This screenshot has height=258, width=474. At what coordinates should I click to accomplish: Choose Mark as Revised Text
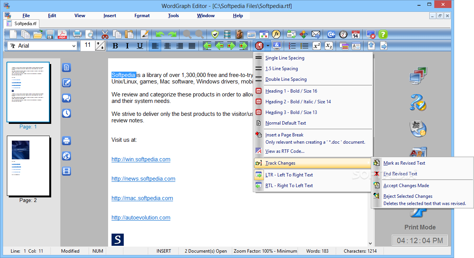(x=404, y=163)
